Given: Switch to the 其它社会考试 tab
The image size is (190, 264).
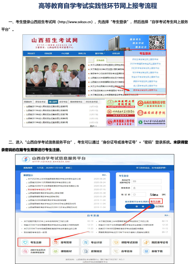Looking at the screenshot, I should 91,102.
